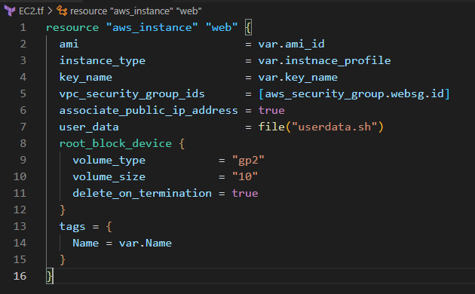The height and width of the screenshot is (294, 475).
Task: Expand the breadcrumb chevron after EC2.tf
Action: pos(51,11)
